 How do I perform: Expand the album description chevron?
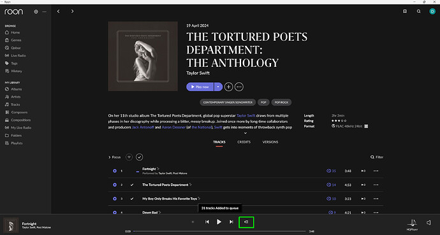[x=246, y=133]
